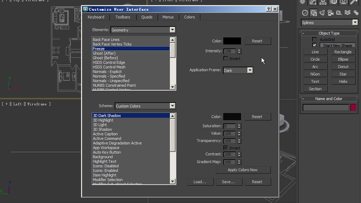Enable the AutoGrid checkbox
The image size is (361, 203).
[x=314, y=39]
